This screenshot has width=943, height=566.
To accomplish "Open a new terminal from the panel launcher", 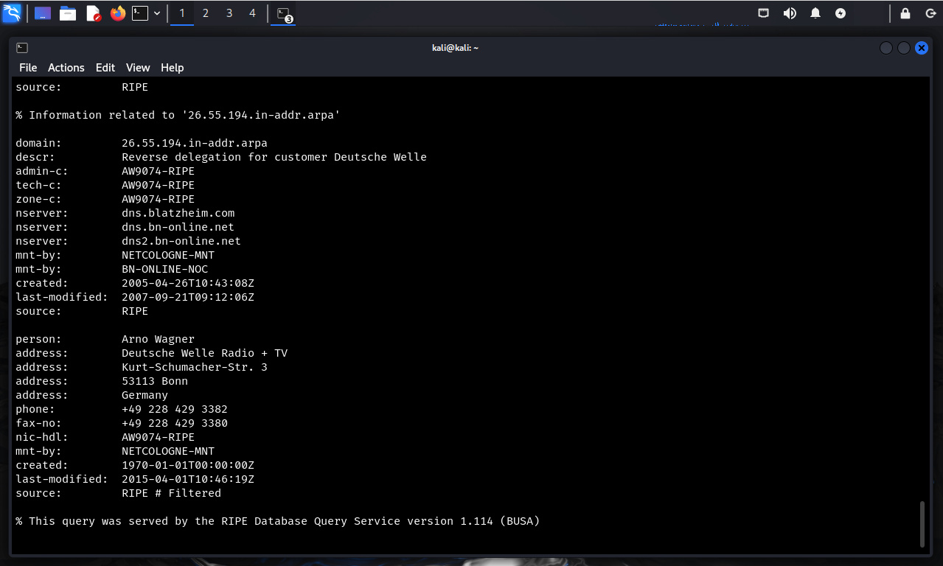I will coord(140,13).
